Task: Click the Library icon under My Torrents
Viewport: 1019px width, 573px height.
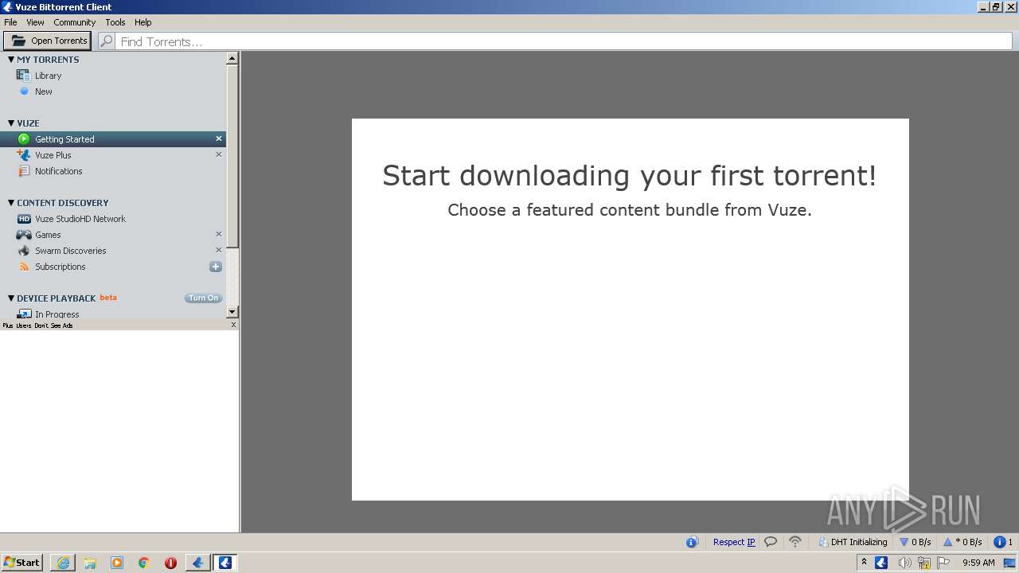Action: 23,76
